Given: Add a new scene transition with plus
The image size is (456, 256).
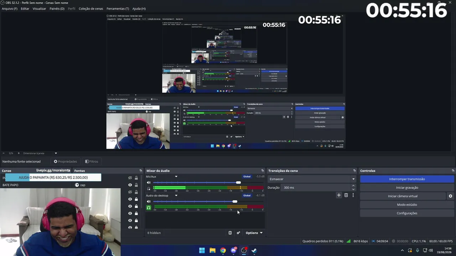Looking at the screenshot, I should click(x=339, y=195).
